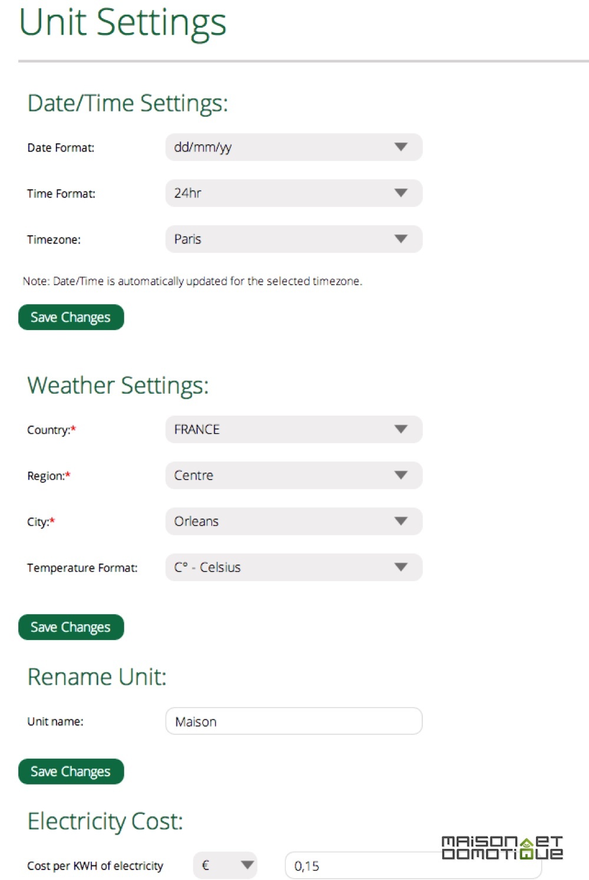Viewport: 589px width, 880px height.
Task: Click Save Changes under Weather Settings
Action: click(71, 627)
